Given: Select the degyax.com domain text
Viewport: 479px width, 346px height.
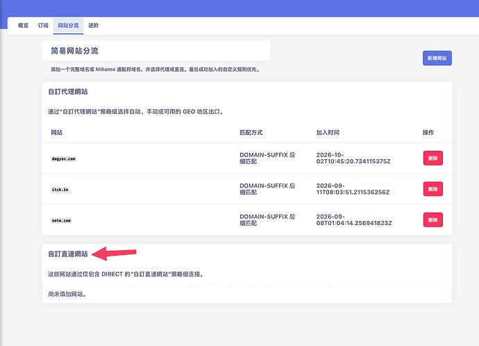Looking at the screenshot, I should click(x=64, y=158).
